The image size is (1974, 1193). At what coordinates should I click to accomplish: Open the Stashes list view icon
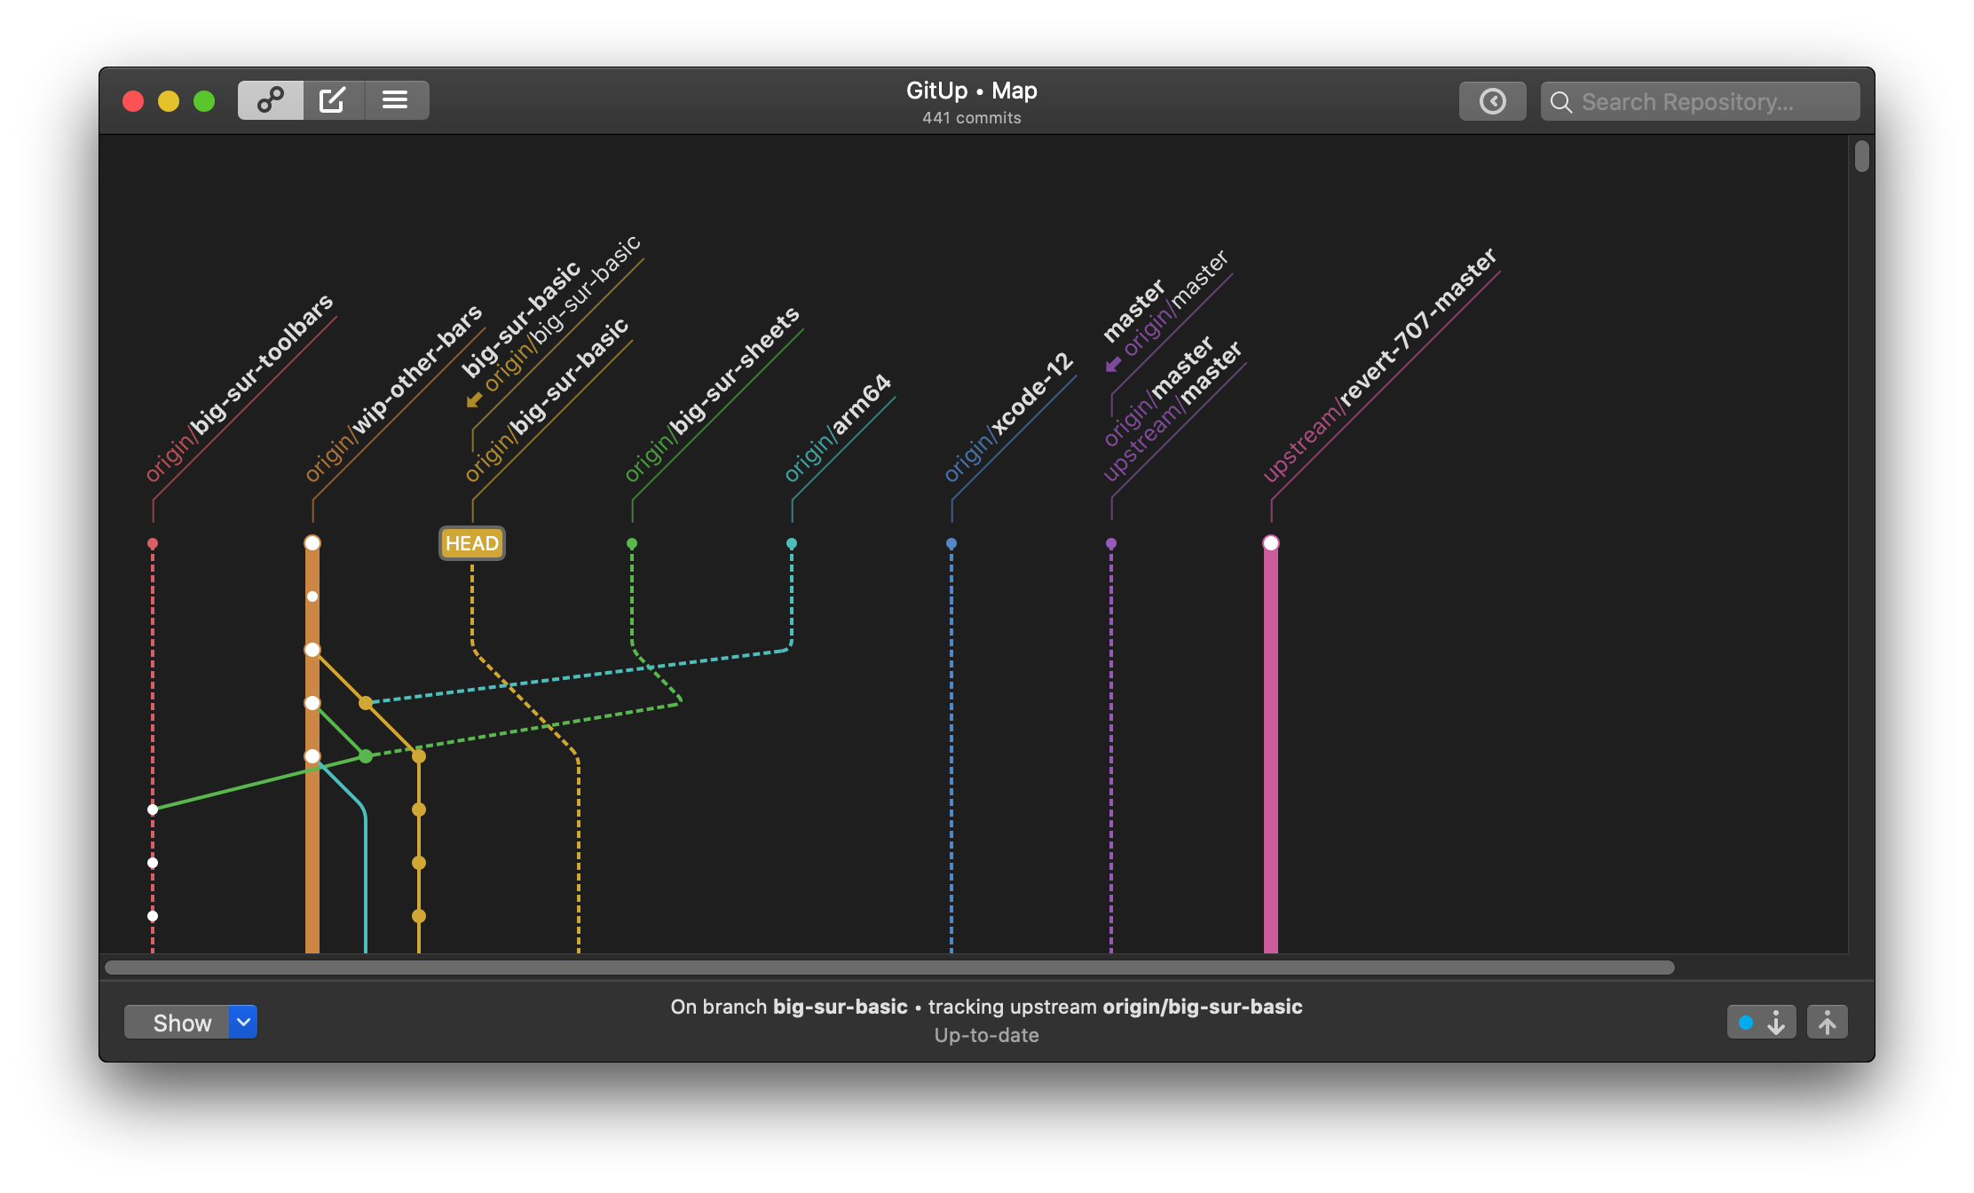point(396,100)
